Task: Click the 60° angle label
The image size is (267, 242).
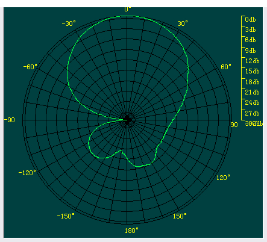Action: (x=226, y=67)
